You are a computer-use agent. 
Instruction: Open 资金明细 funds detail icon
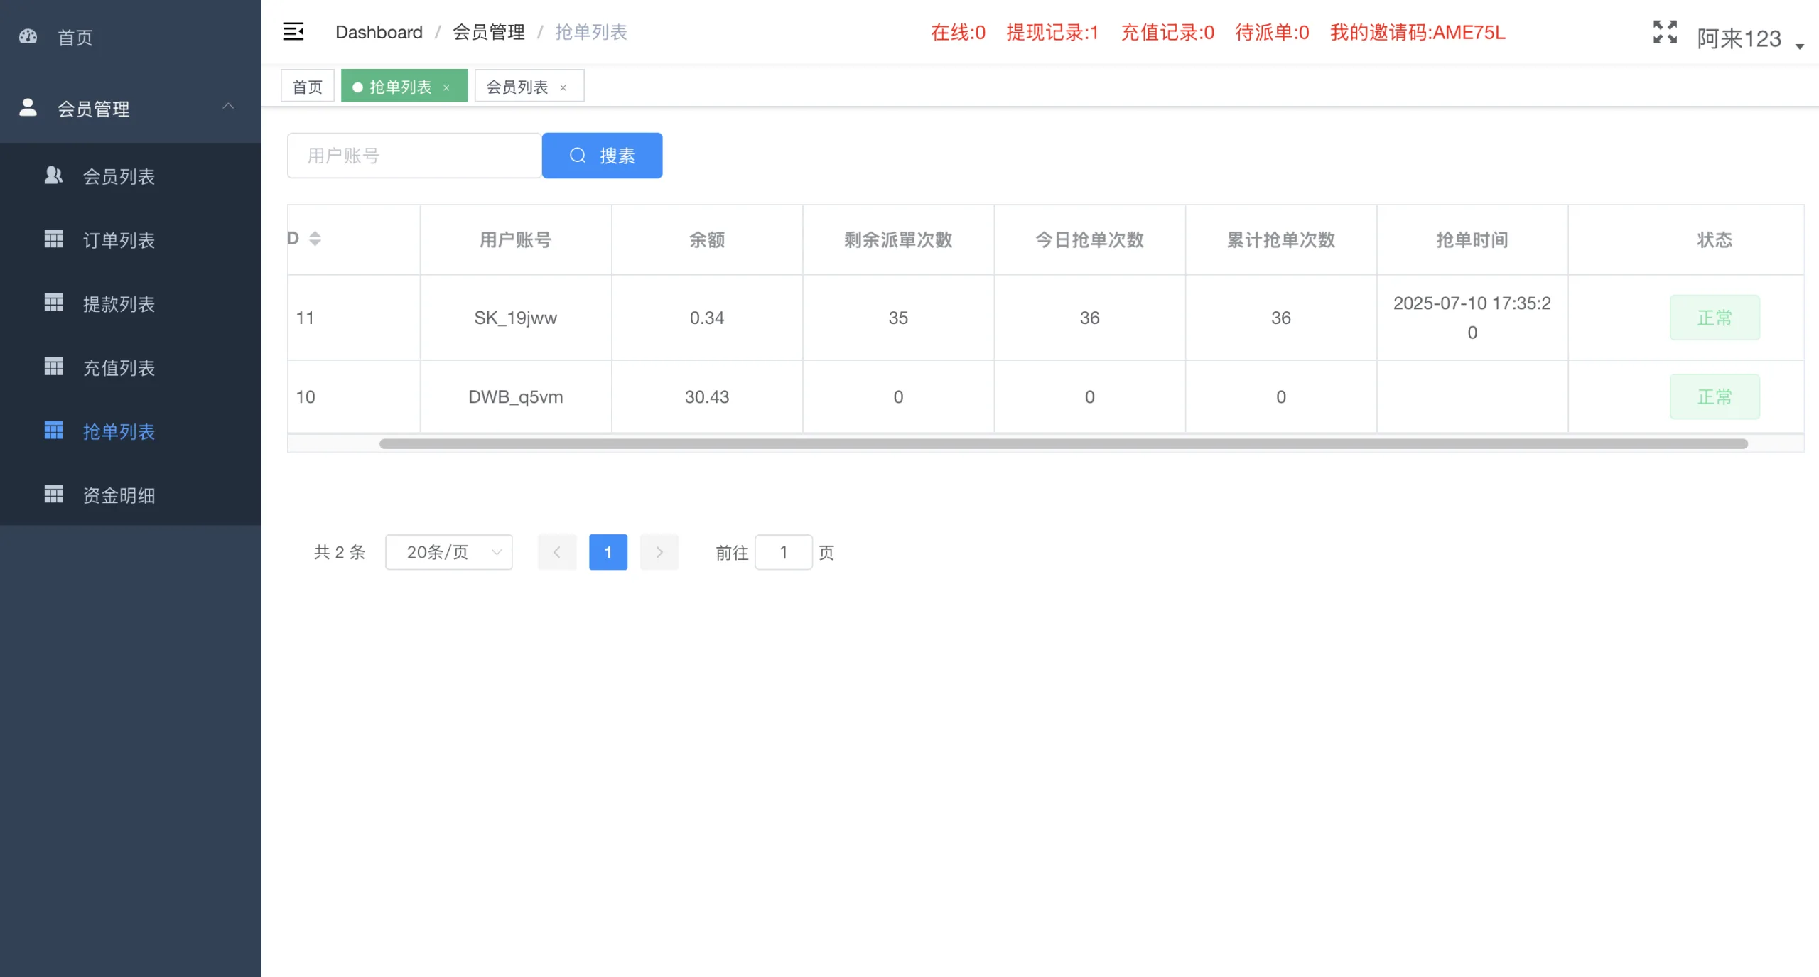click(x=54, y=494)
